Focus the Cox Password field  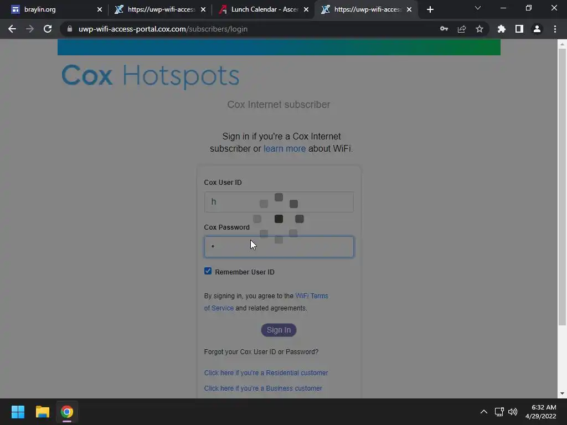[279, 246]
